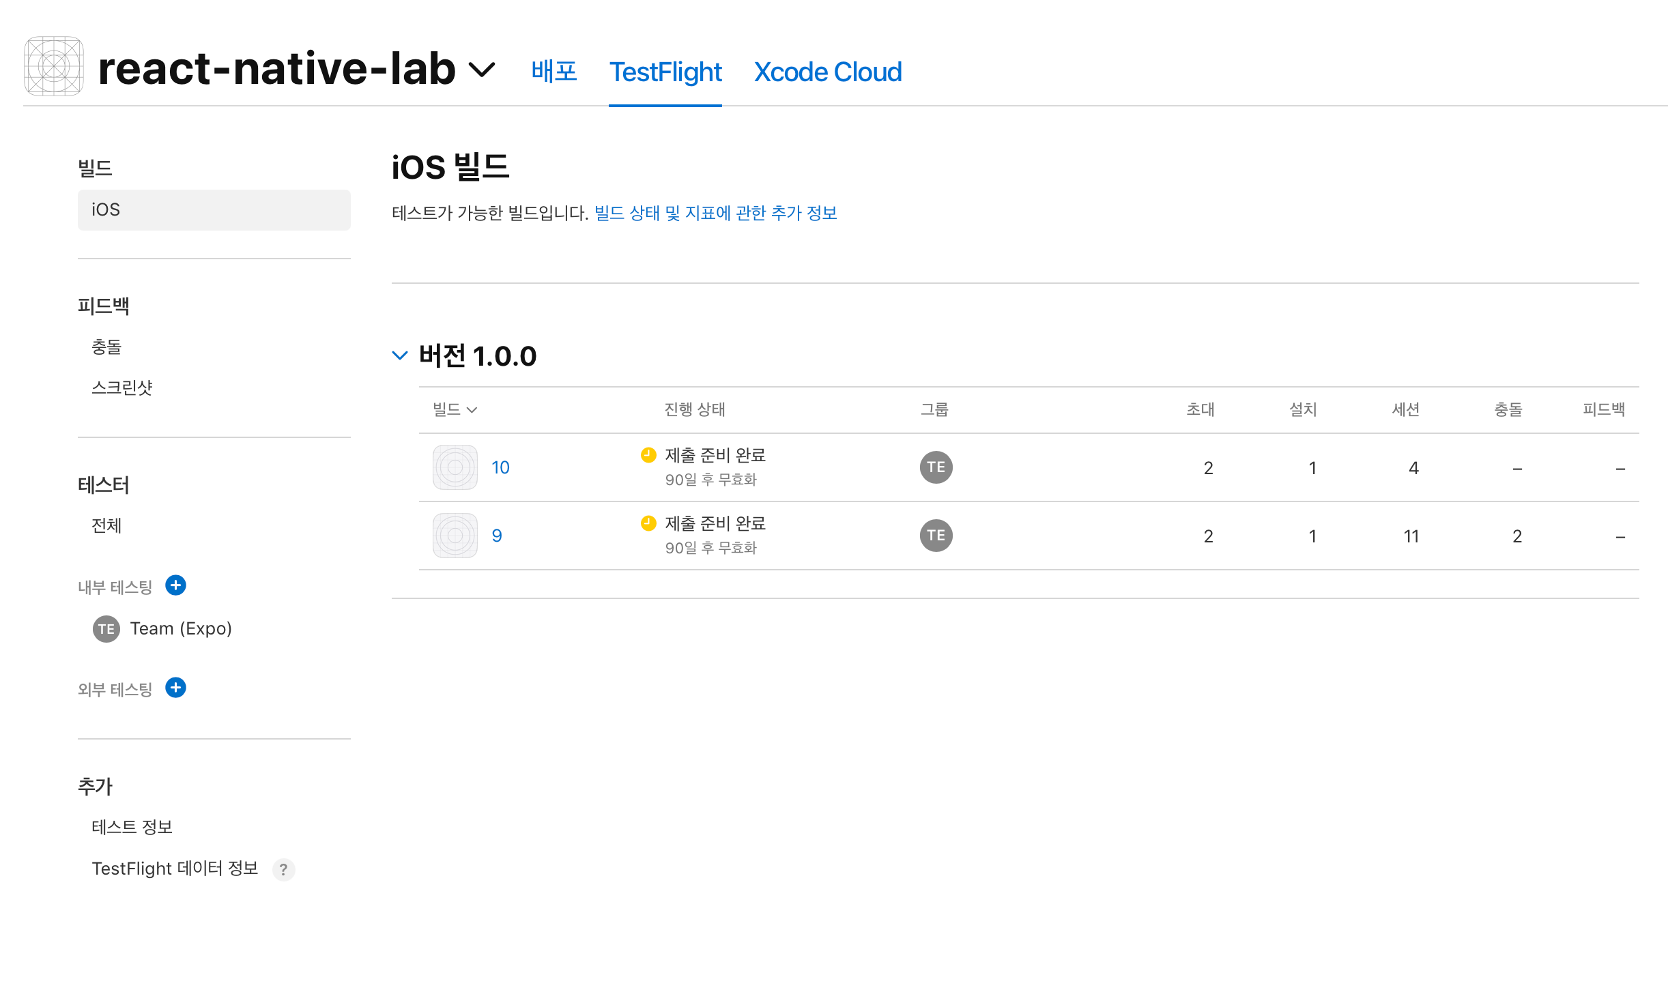
Task: Show 전체 testers list
Action: [x=106, y=525]
